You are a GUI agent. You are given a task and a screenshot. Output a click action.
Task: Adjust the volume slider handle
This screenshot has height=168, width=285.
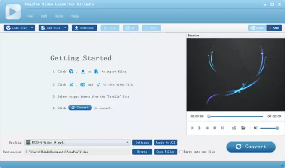point(277,128)
